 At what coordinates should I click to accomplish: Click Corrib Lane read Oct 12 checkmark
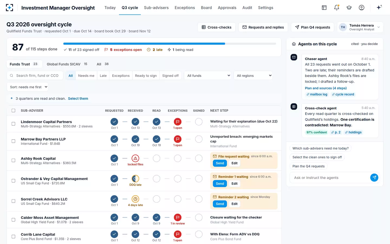coord(157,234)
